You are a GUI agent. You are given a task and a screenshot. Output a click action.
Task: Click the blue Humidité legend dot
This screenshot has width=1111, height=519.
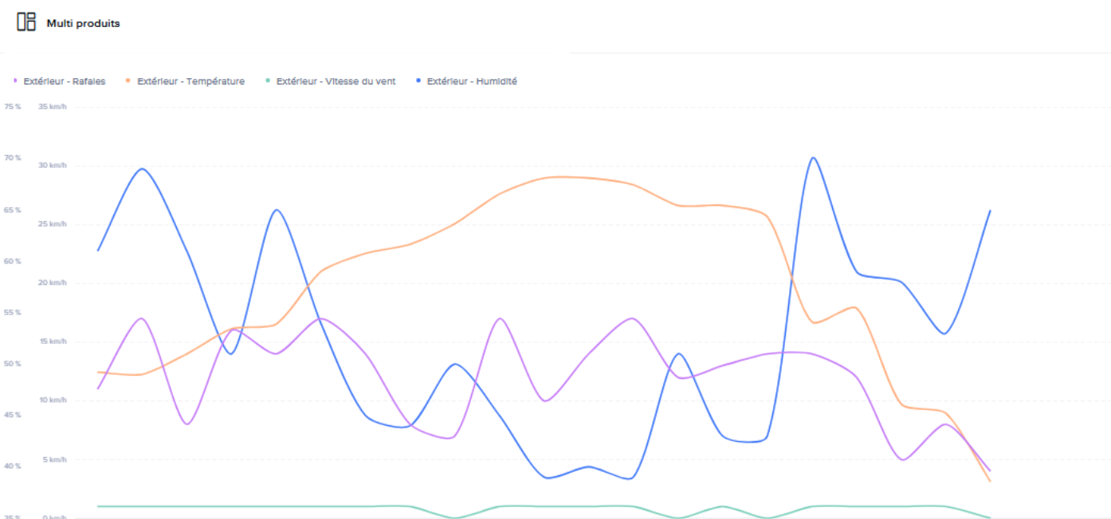(x=418, y=80)
